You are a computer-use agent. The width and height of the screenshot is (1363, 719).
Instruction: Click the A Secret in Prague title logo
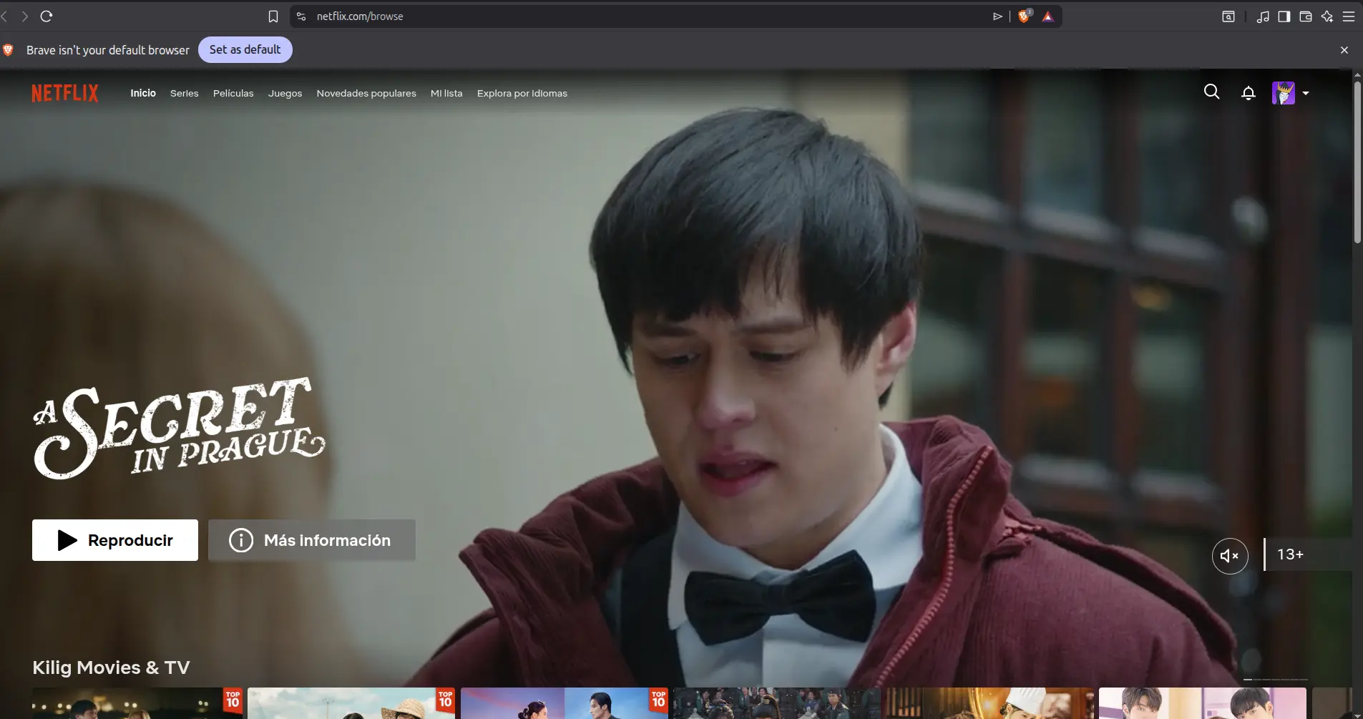pyautogui.click(x=179, y=428)
